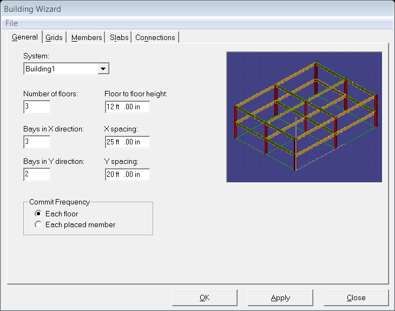This screenshot has width=395, height=311.
Task: Click the 3D building preview image
Action: pyautogui.click(x=304, y=117)
